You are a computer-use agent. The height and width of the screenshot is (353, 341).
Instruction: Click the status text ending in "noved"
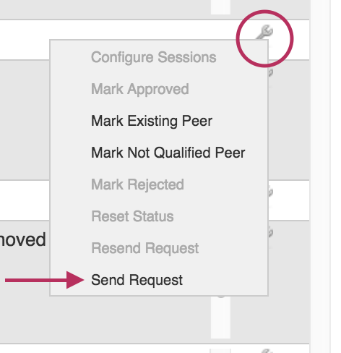click(23, 239)
